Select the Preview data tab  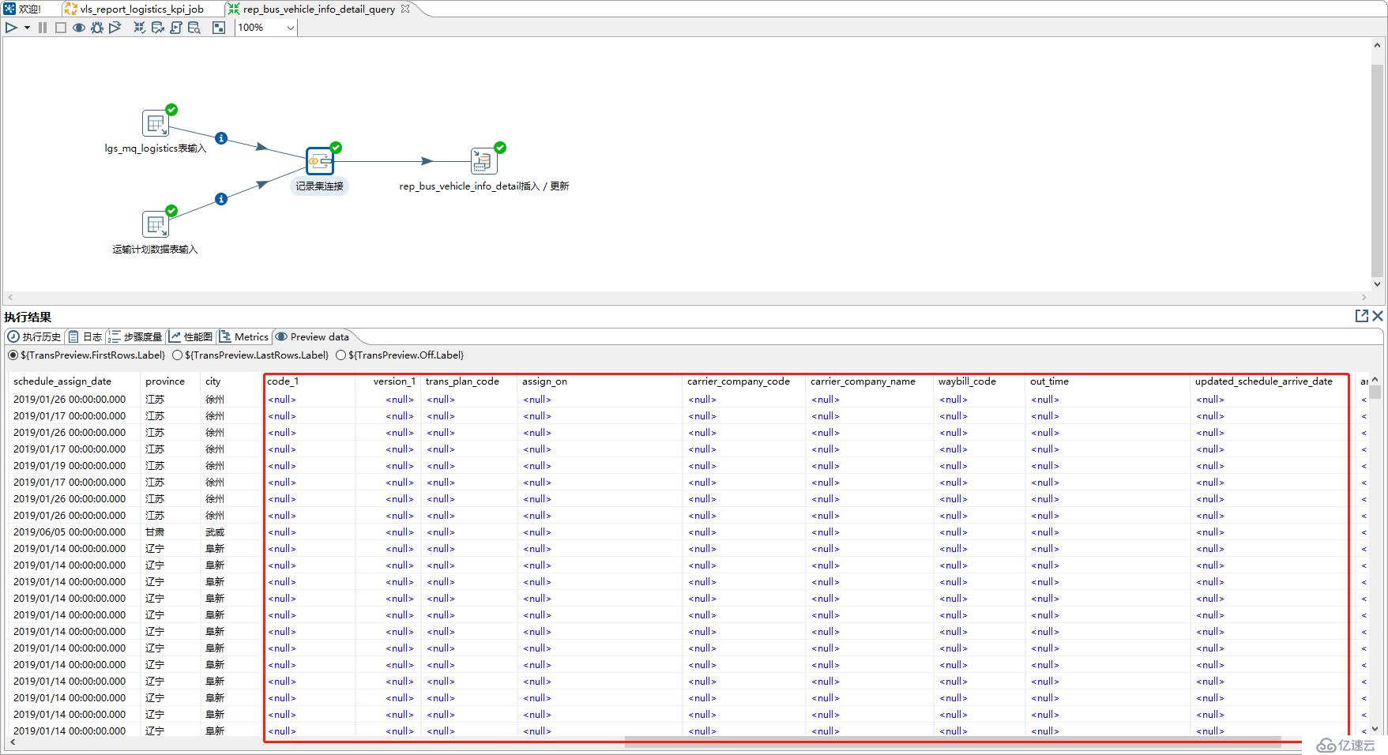click(312, 336)
